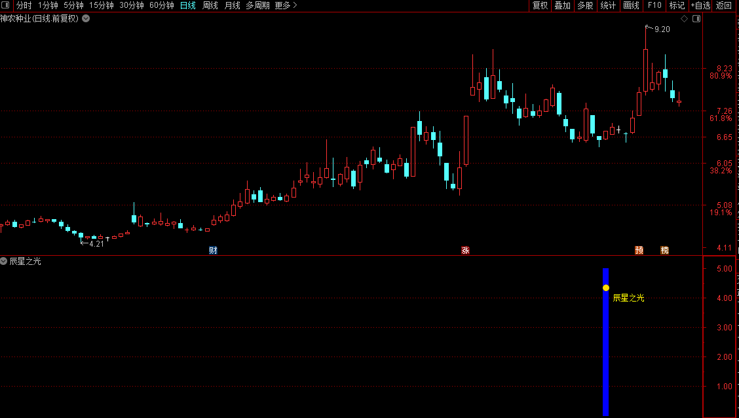
Task: Click the blue indicator signal bar
Action: click(605, 341)
